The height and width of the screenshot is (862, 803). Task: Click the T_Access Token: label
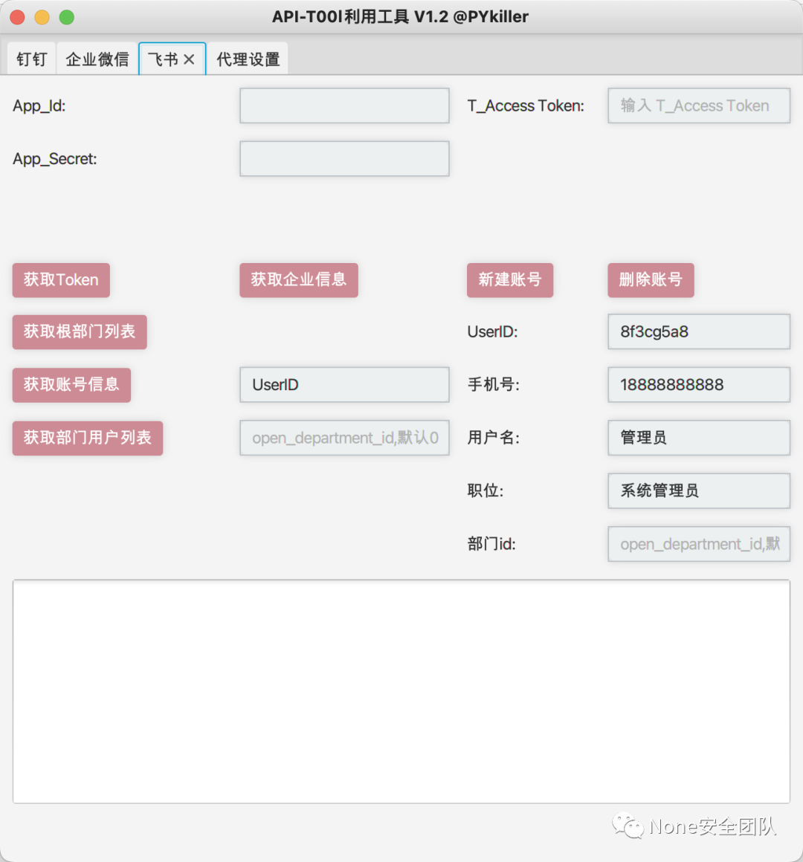click(526, 106)
